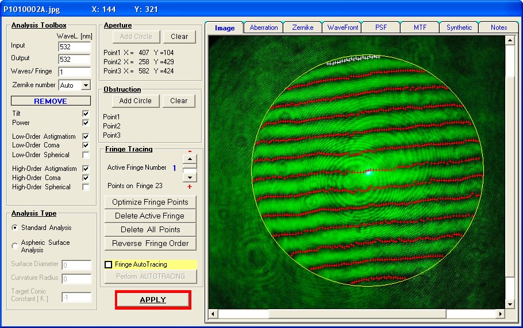Click the Output wavelength field
523x328 pixels.
74,59
